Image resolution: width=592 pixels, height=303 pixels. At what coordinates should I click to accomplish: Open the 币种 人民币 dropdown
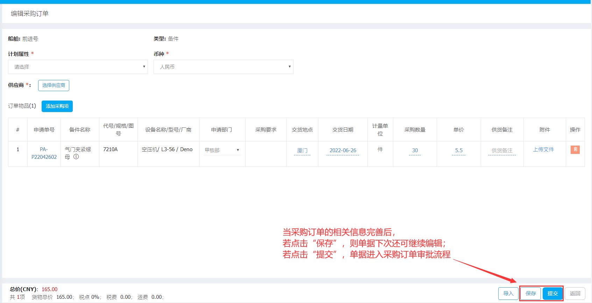(x=224, y=67)
